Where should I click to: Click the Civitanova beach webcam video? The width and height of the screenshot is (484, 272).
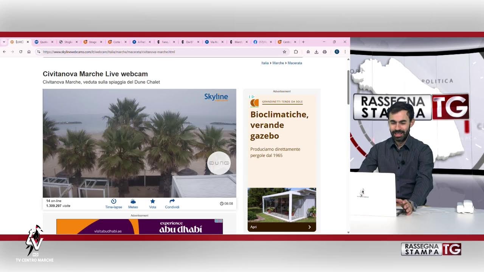coord(140,143)
